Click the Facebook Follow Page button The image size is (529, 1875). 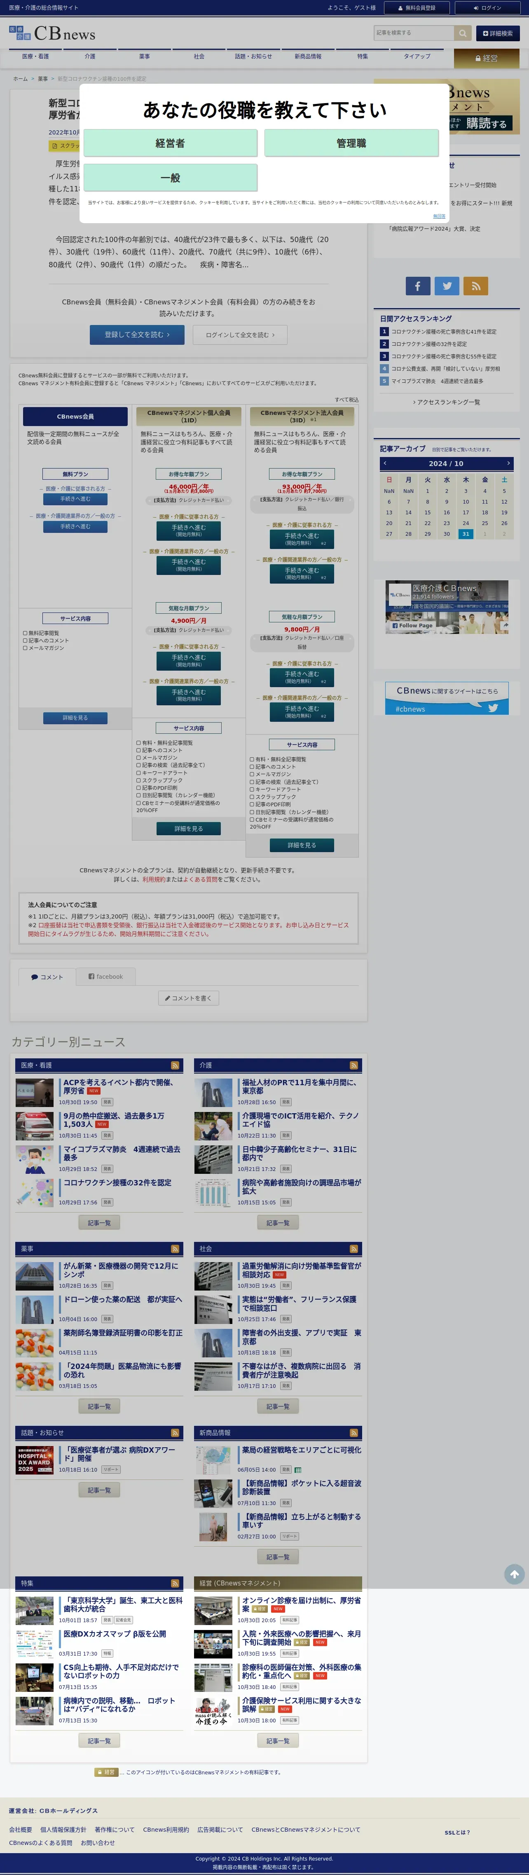413,625
